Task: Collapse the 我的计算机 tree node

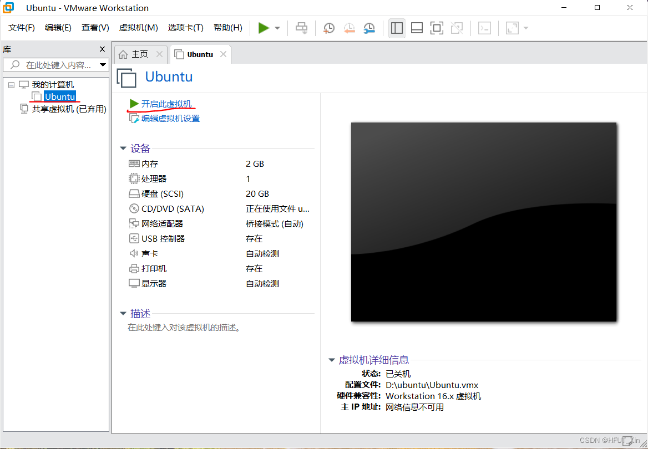Action: click(x=11, y=85)
